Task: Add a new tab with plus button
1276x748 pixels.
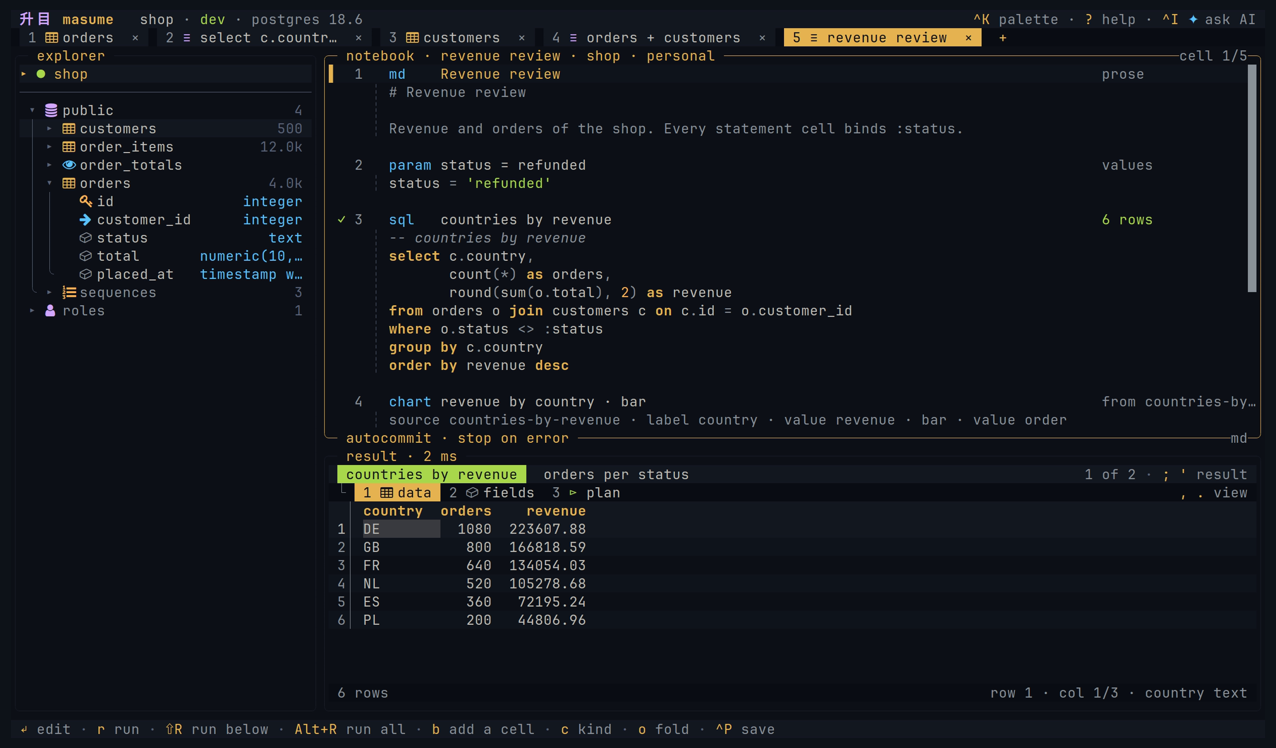Action: coord(1002,38)
